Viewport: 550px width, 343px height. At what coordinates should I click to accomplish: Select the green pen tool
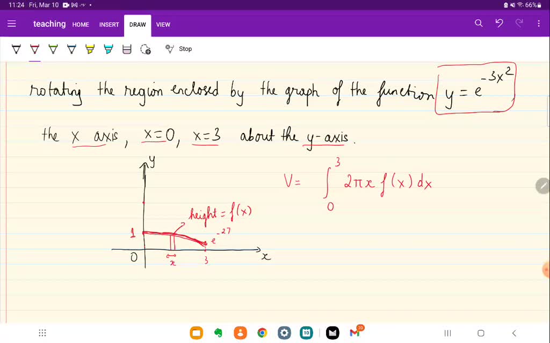click(x=53, y=49)
